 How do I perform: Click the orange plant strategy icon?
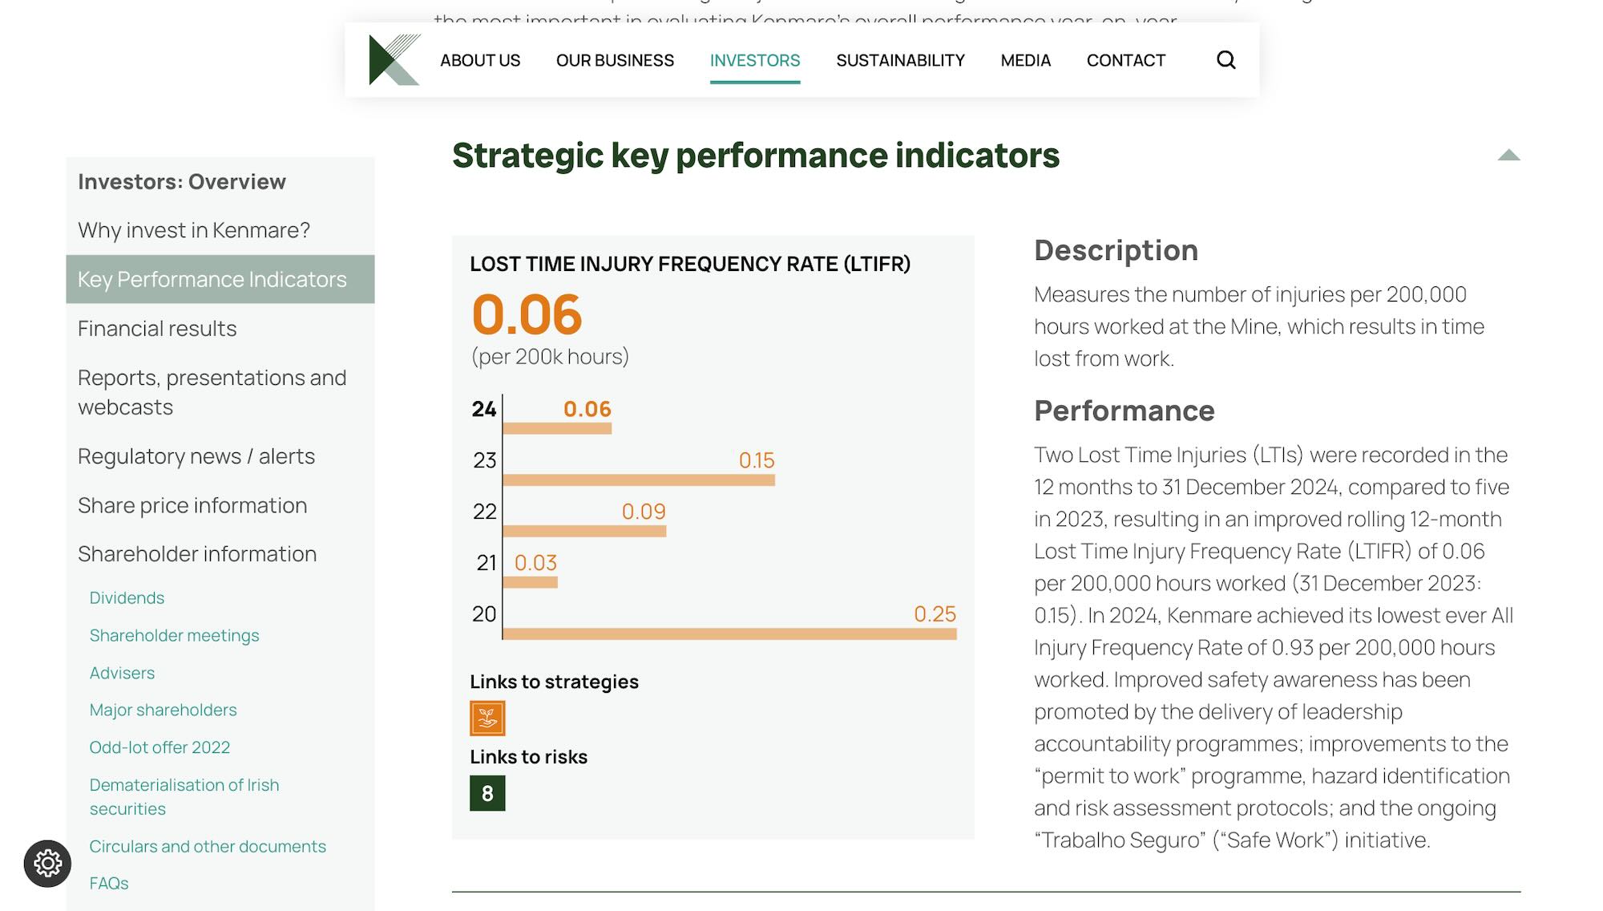tap(487, 719)
